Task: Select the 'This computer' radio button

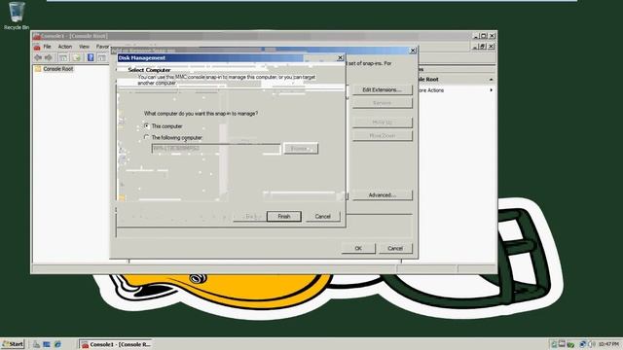Action: point(147,125)
